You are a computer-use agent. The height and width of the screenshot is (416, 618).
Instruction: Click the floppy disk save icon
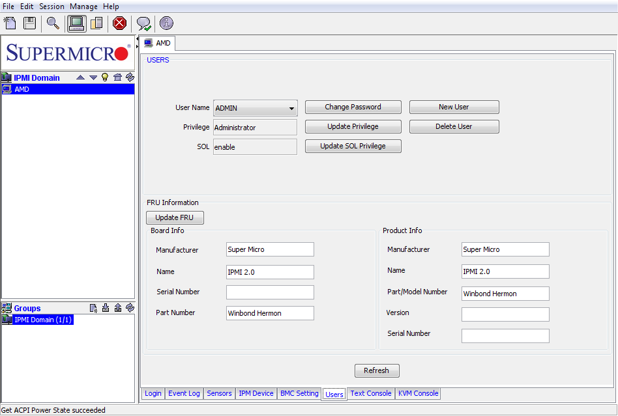tap(29, 23)
